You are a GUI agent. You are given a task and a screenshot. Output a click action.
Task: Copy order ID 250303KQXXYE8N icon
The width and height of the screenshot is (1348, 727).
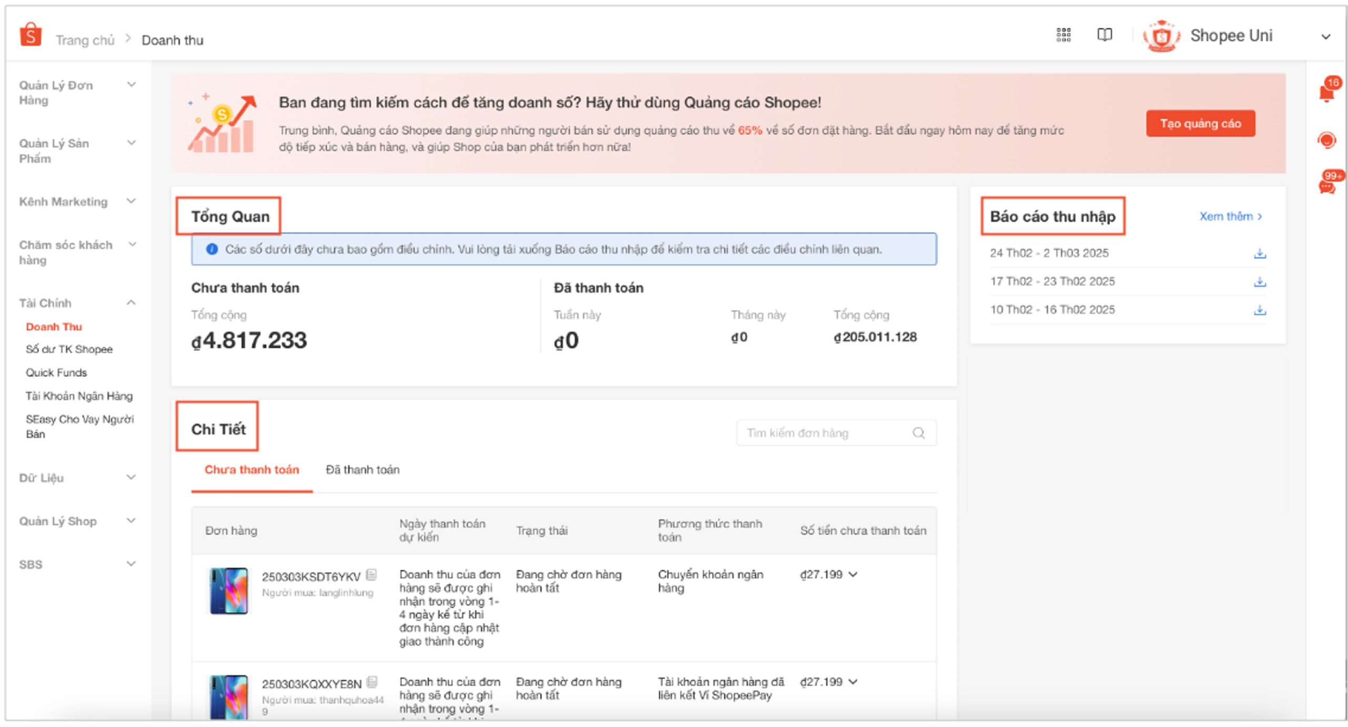pyautogui.click(x=373, y=682)
